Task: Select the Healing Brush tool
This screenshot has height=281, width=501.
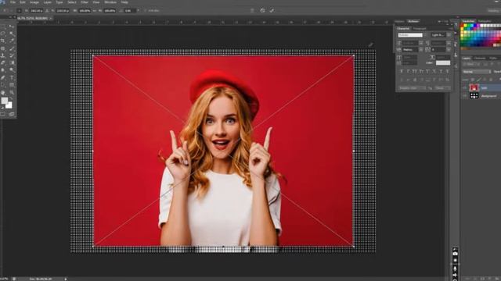Action: coord(3,48)
